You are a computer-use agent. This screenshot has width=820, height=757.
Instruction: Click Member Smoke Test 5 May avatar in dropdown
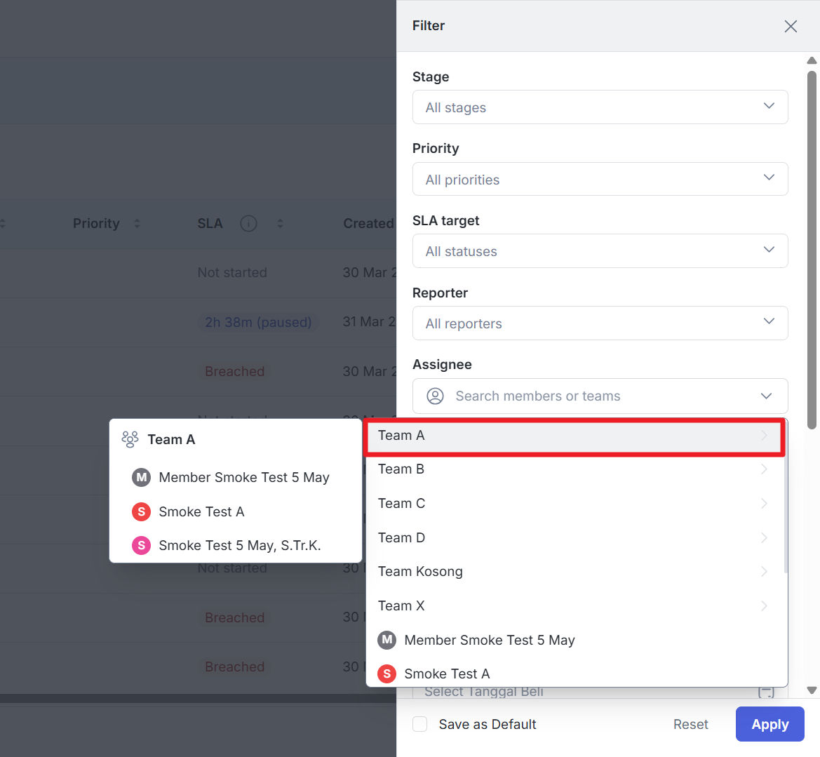[x=387, y=640]
